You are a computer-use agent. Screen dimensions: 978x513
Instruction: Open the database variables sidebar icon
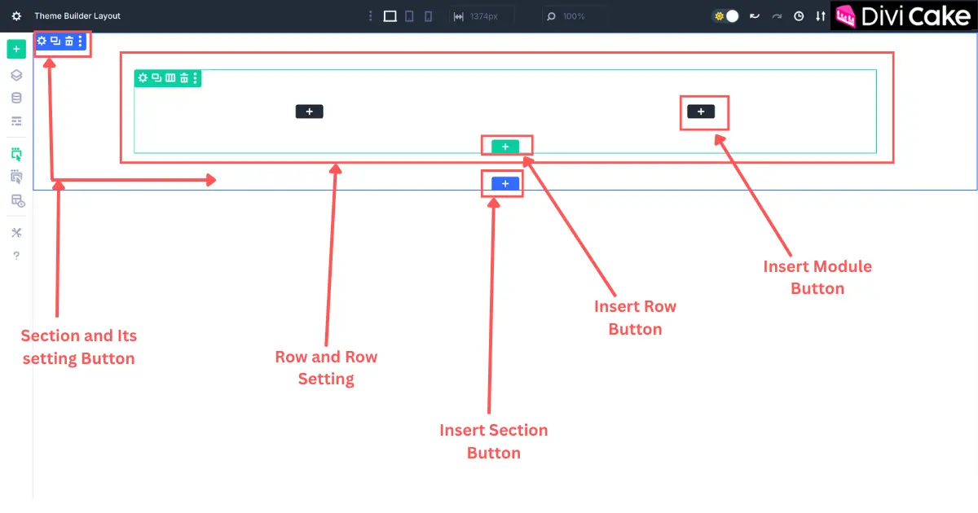[16, 98]
